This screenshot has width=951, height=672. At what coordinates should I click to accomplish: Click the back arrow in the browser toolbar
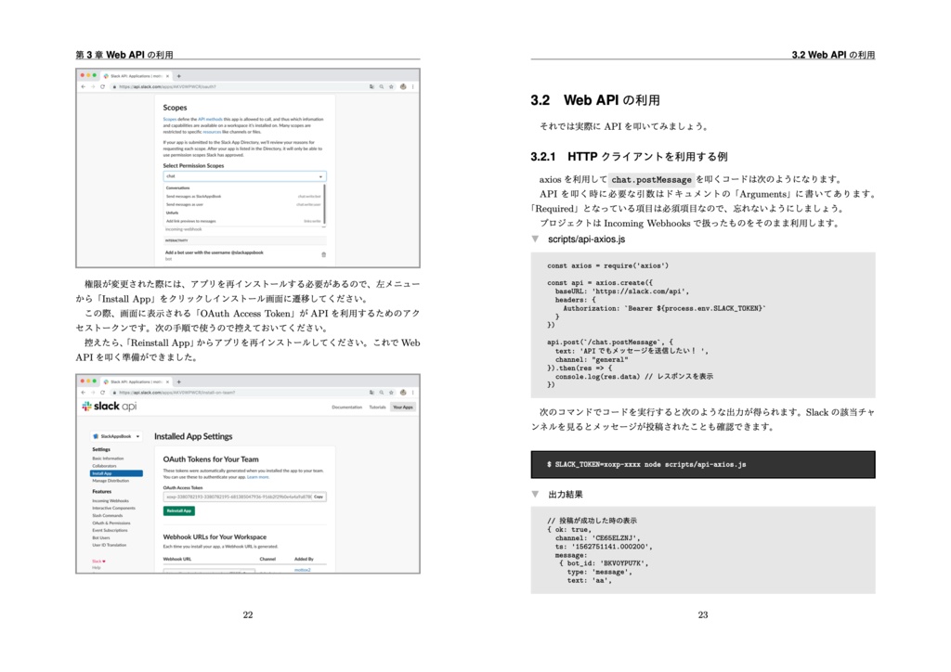pos(83,85)
